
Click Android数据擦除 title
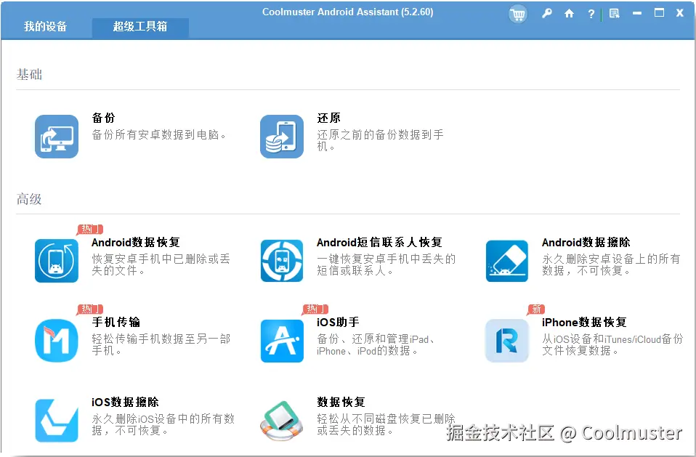tap(586, 242)
